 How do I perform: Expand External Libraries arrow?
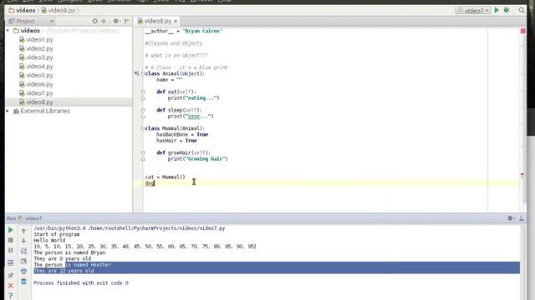pos(8,111)
